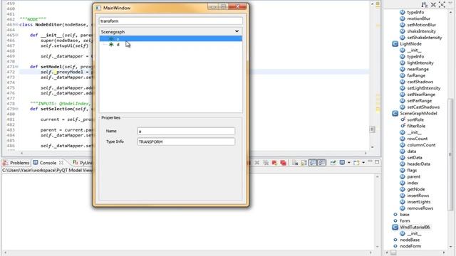456x256 pixels.
Task: Maximize the Console view panel
Action: [x=377, y=162]
